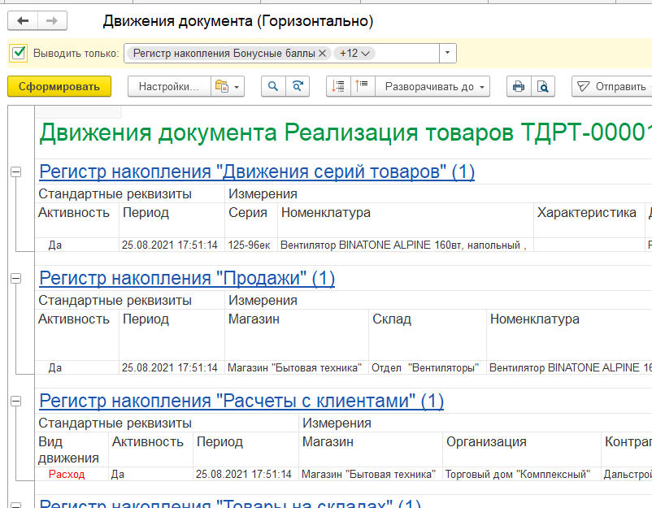Go back with the left arrow button
Screen dimensions: 652x508
(23, 21)
